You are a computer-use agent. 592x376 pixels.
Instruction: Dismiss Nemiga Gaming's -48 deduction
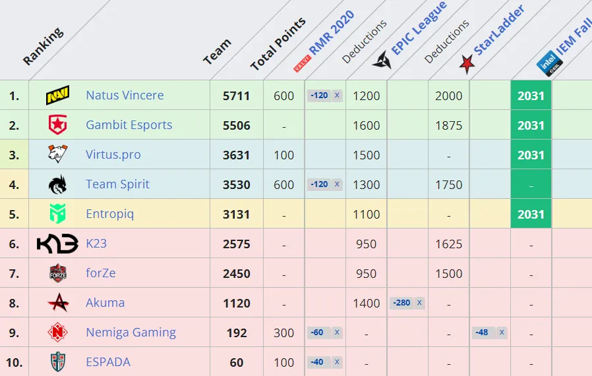[x=502, y=333]
